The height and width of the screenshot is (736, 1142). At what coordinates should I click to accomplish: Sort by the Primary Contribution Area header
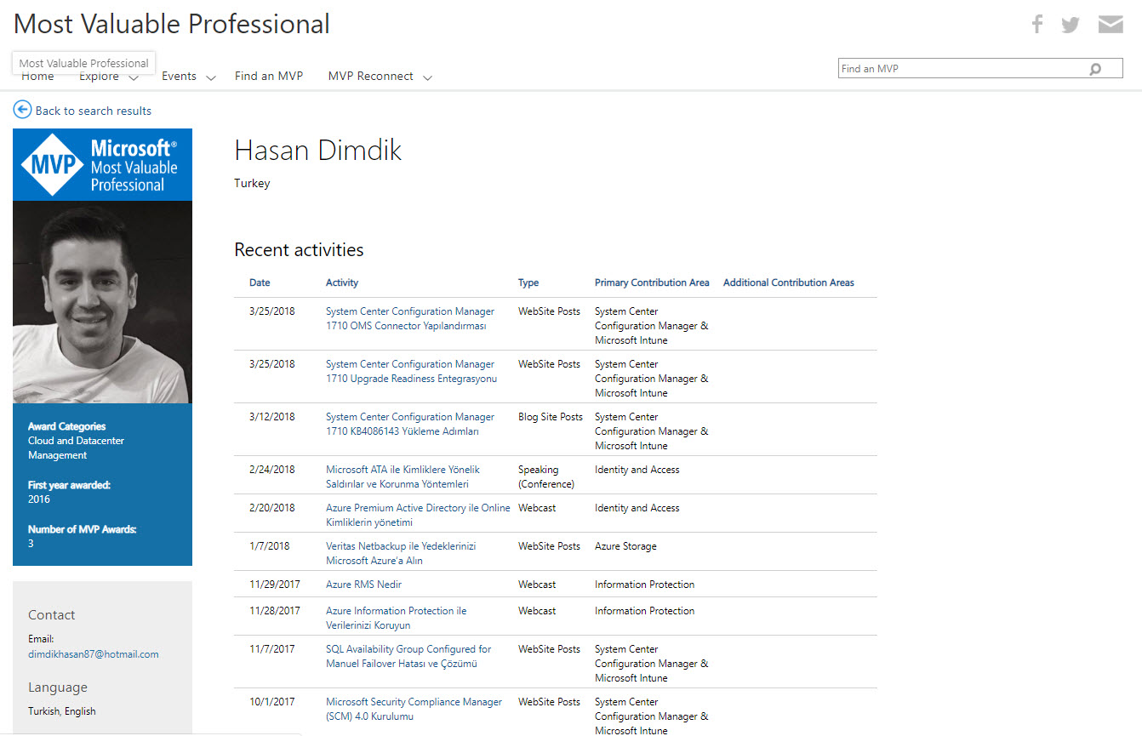(x=651, y=282)
